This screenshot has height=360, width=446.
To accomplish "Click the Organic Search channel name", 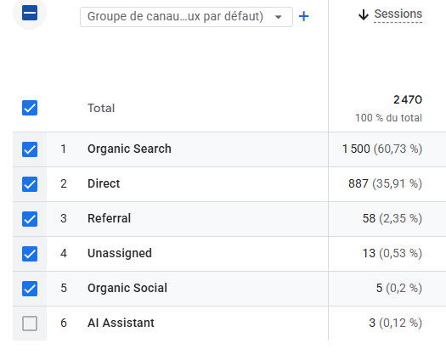I will click(x=129, y=149).
